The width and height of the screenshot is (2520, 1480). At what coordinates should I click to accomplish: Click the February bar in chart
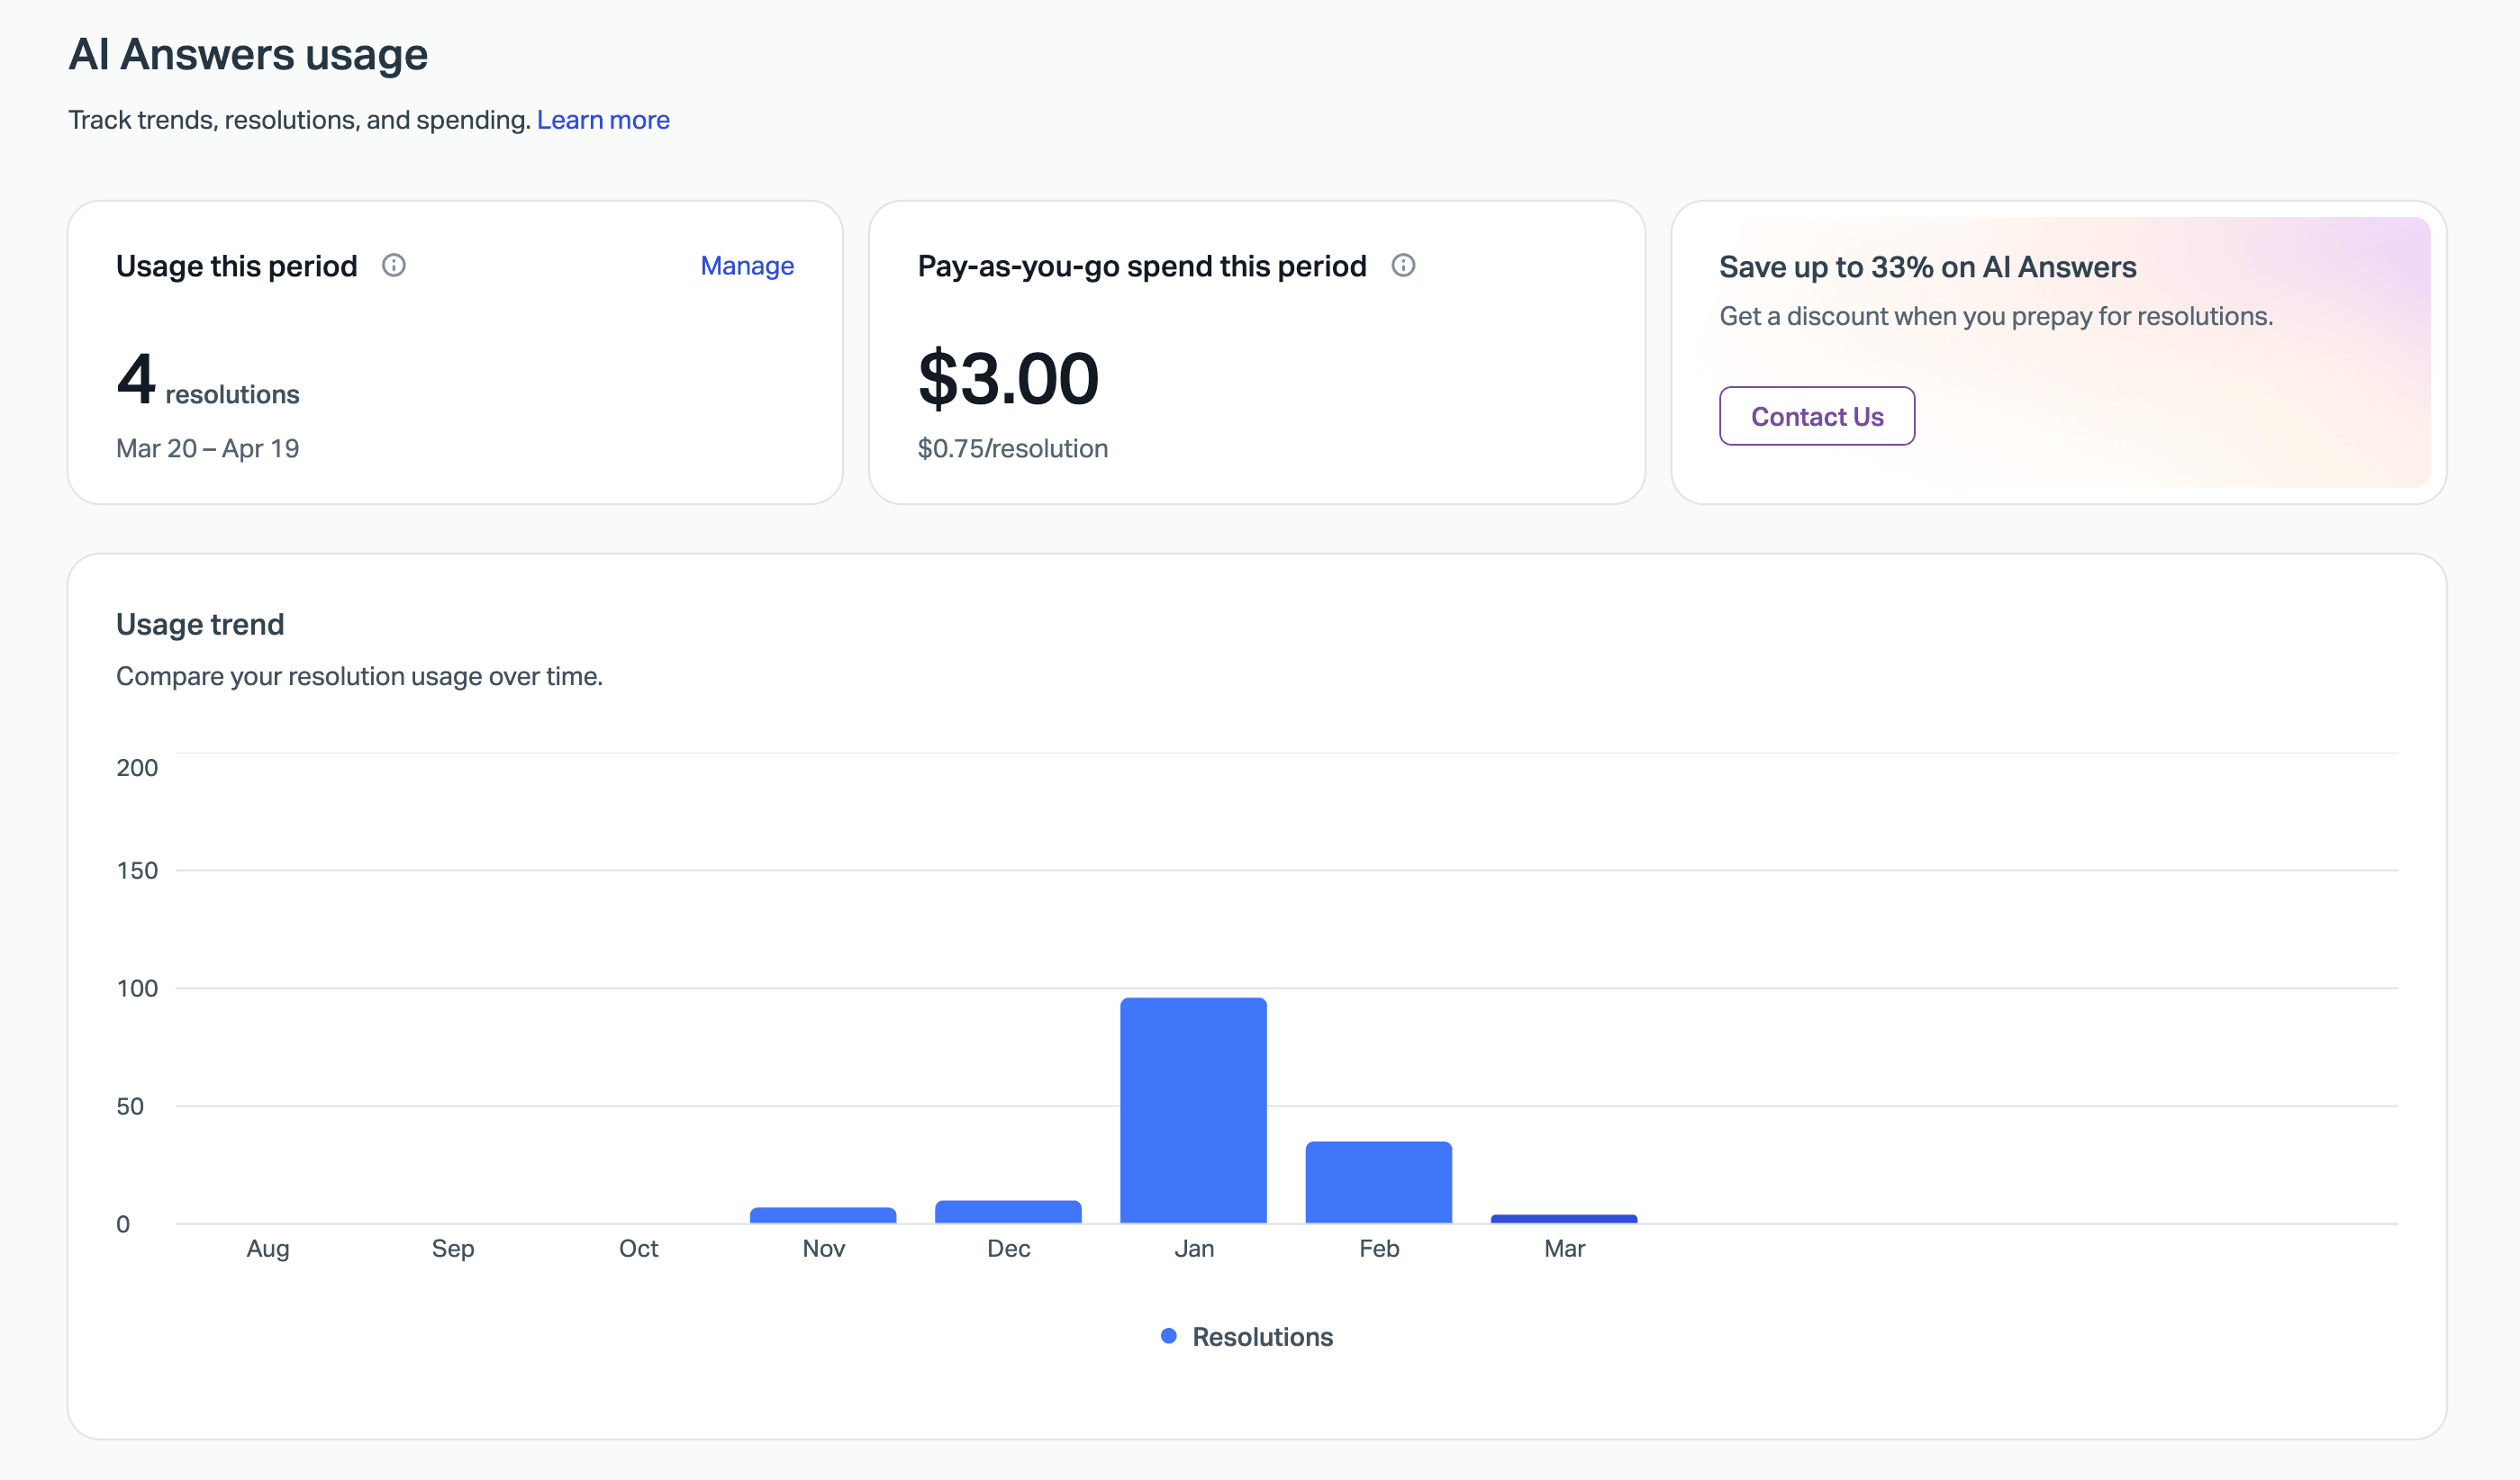1378,1181
